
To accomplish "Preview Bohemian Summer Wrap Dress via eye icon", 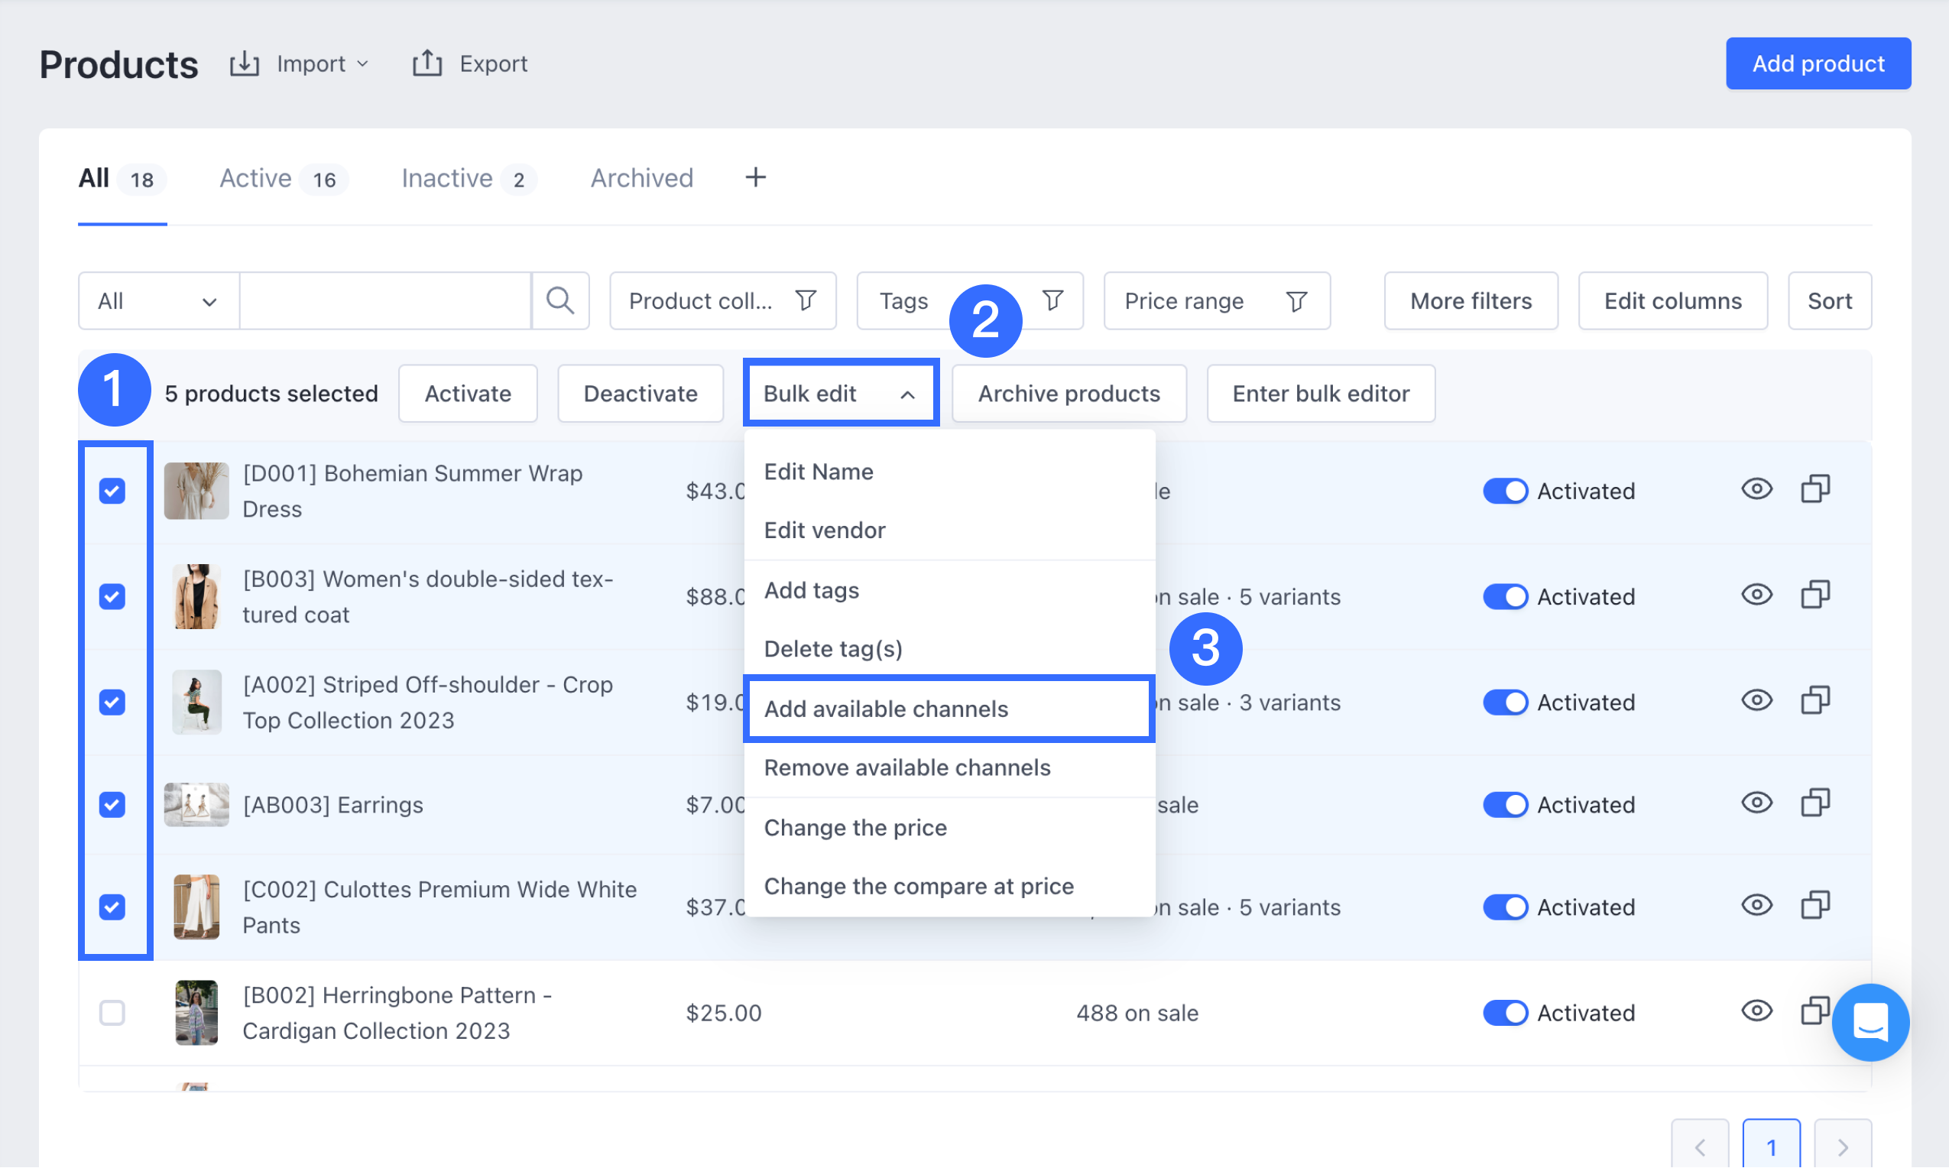I will pyautogui.click(x=1756, y=489).
